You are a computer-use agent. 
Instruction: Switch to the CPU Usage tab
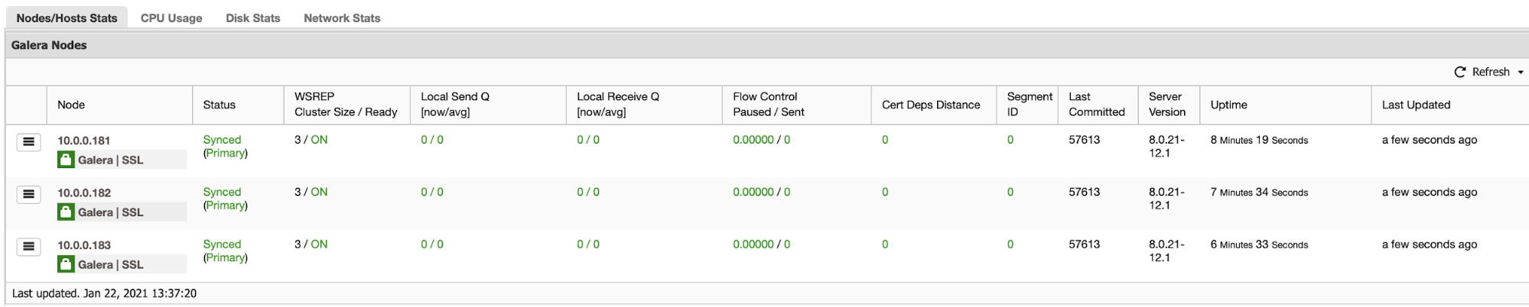(x=171, y=18)
